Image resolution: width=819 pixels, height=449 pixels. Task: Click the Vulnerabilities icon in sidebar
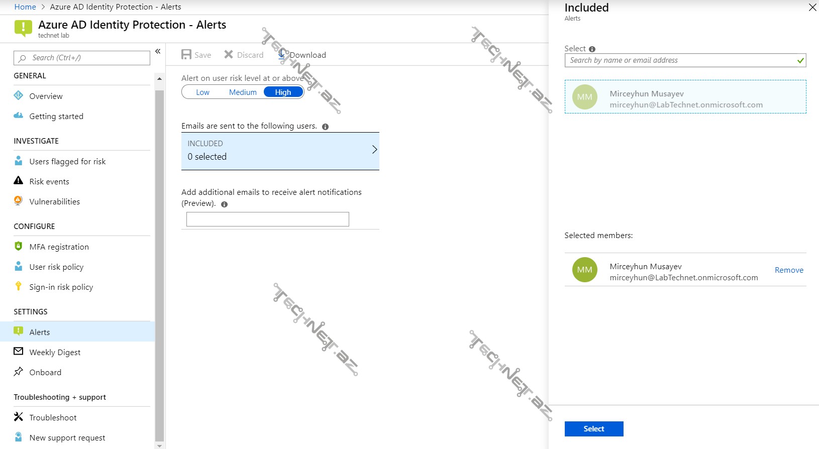(19, 201)
